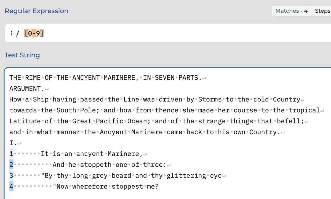Click the word MARINERE in the title line
The width and height of the screenshot is (331, 199).
119,78
